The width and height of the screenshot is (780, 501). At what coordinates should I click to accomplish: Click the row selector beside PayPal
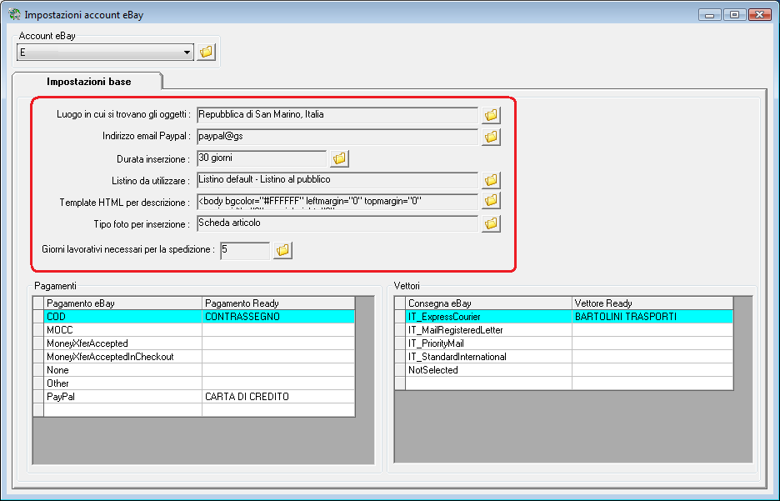click(38, 397)
